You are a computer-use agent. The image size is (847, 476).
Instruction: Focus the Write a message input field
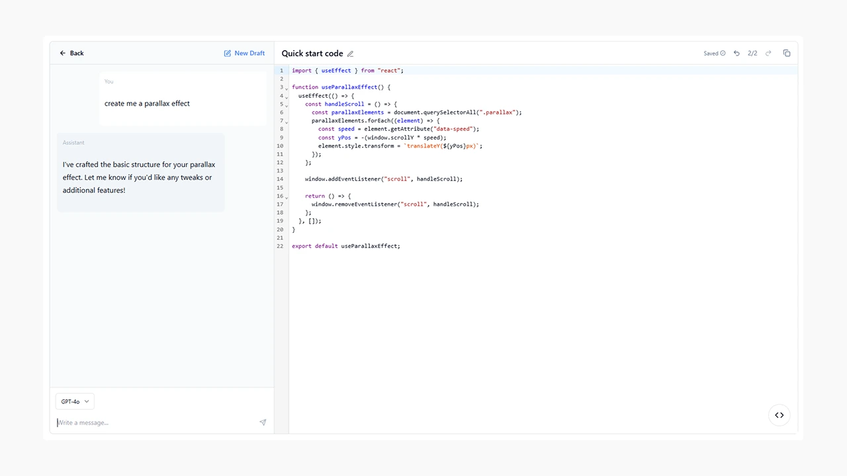[156, 422]
